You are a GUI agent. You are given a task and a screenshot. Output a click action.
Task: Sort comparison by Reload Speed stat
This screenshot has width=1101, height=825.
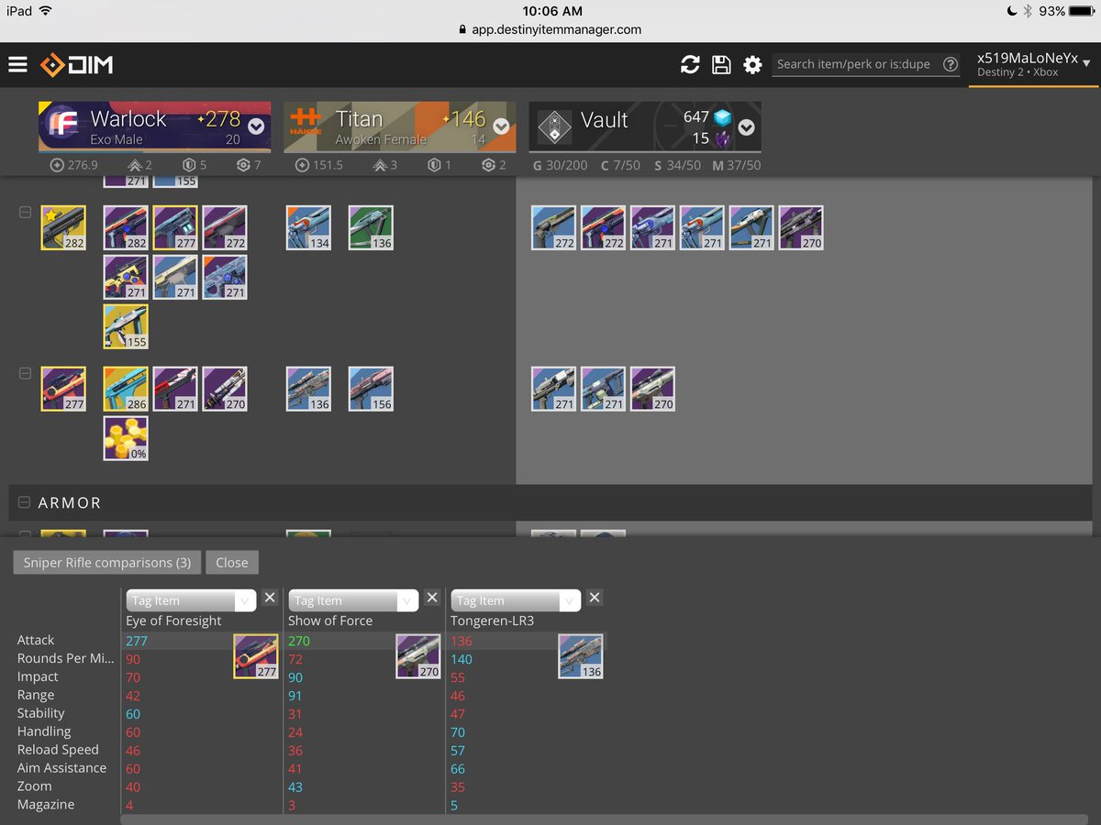pos(58,750)
